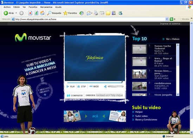The height and width of the screenshot is (138, 193).
Task: Go back with the Atrás button
Action: click(x=9, y=13)
